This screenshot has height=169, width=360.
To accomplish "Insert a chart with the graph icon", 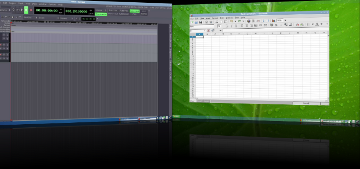I will click(x=273, y=21).
